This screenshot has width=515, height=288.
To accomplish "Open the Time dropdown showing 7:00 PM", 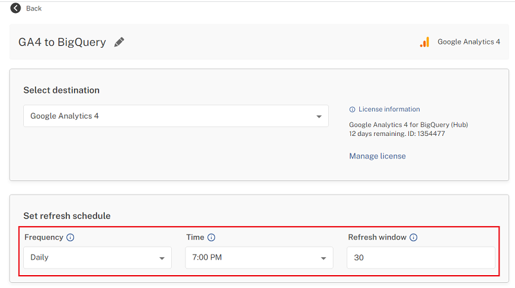I will click(259, 258).
